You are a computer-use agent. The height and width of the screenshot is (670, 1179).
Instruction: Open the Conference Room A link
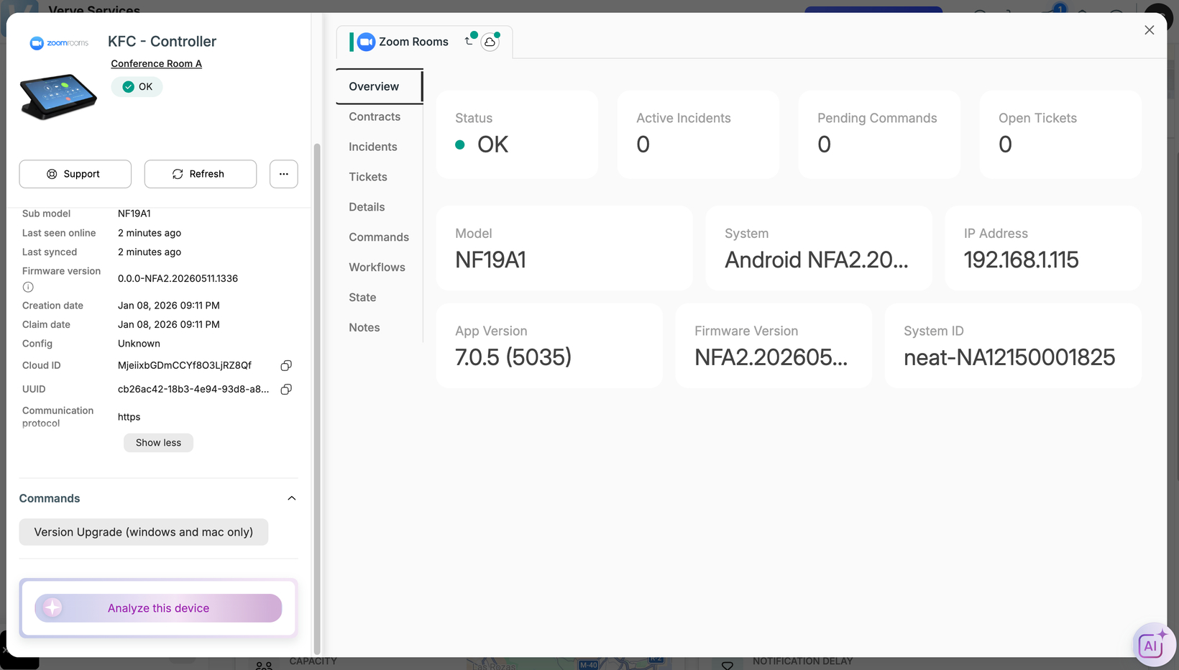(156, 64)
